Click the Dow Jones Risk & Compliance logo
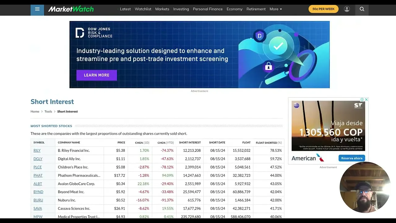The height and width of the screenshot is (223, 396). (x=94, y=33)
